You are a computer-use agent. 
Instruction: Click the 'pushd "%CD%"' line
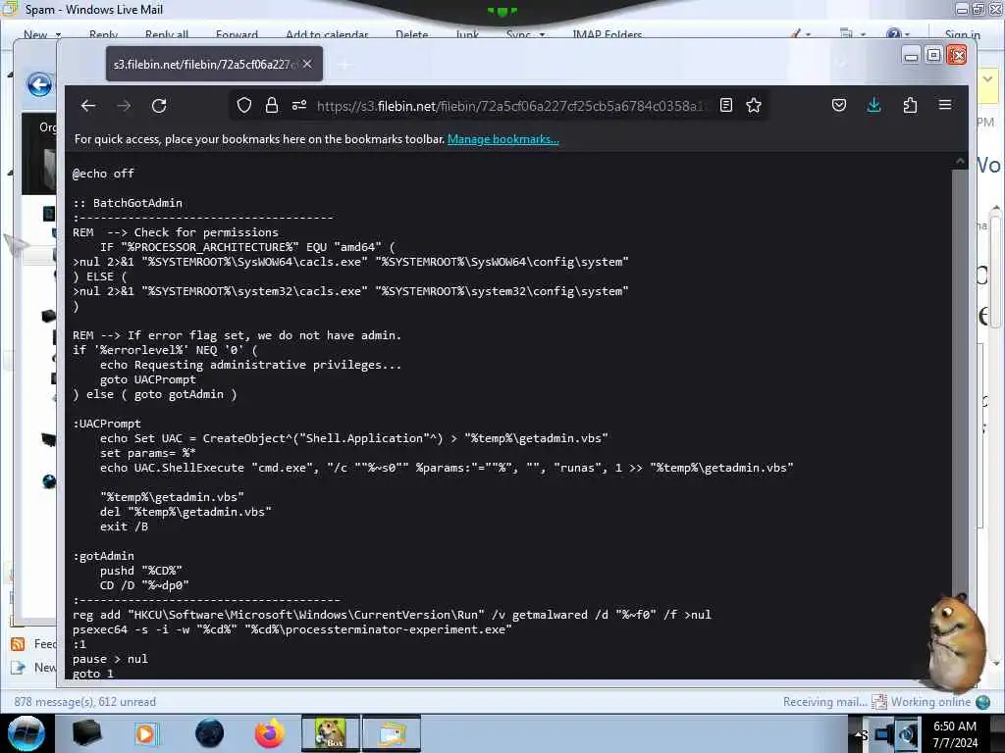pyautogui.click(x=141, y=571)
